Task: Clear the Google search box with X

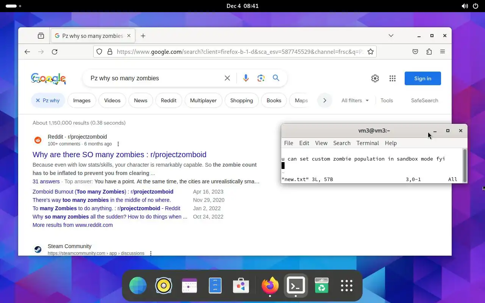Action: click(227, 78)
